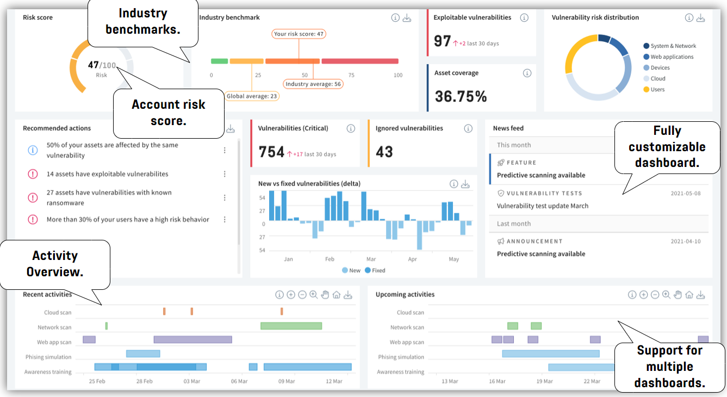Viewport: 727px width, 397px height.
Task: Open Vulnerability test update March
Action: coord(544,206)
